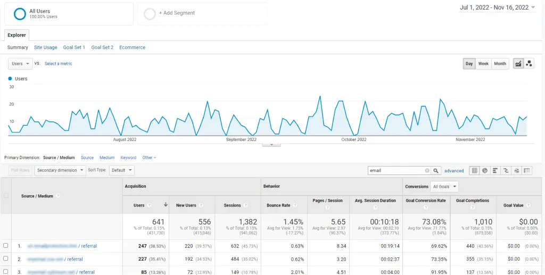Clear the email search filter

tap(427, 171)
